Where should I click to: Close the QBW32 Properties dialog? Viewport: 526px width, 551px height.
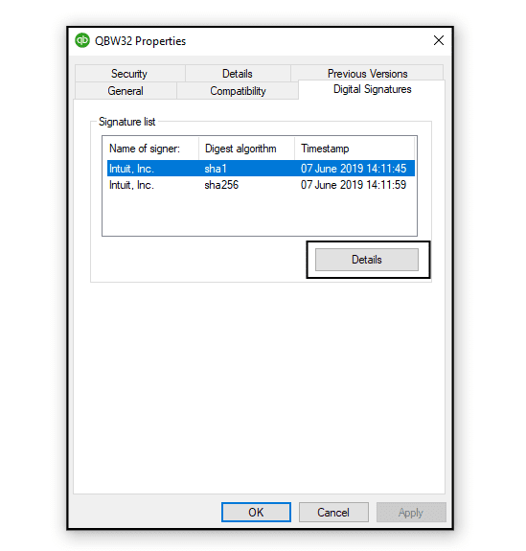439,40
